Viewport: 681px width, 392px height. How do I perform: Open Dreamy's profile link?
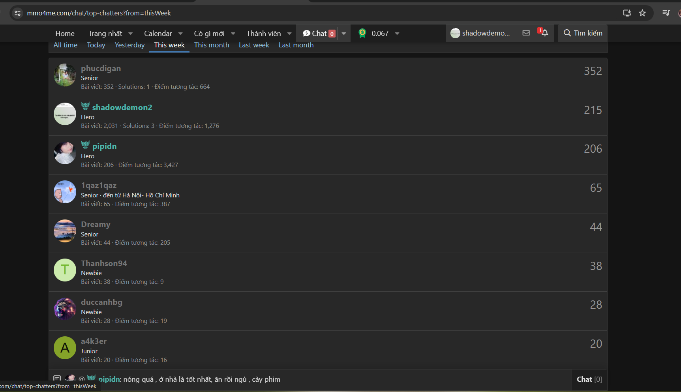tap(96, 224)
